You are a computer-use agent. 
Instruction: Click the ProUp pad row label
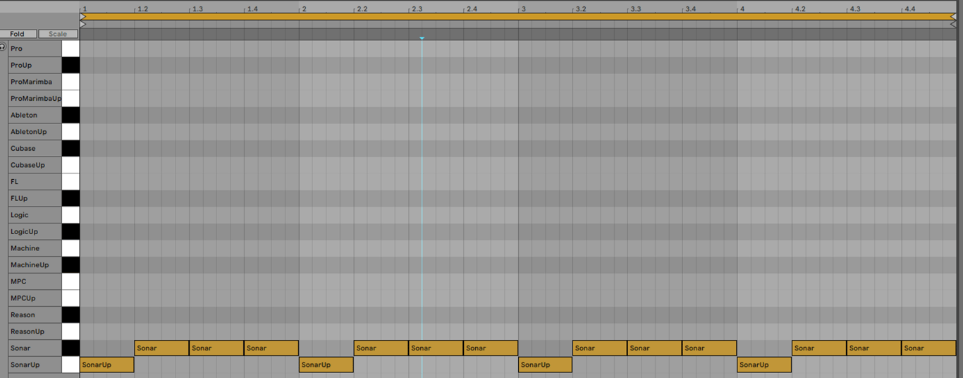pos(35,65)
